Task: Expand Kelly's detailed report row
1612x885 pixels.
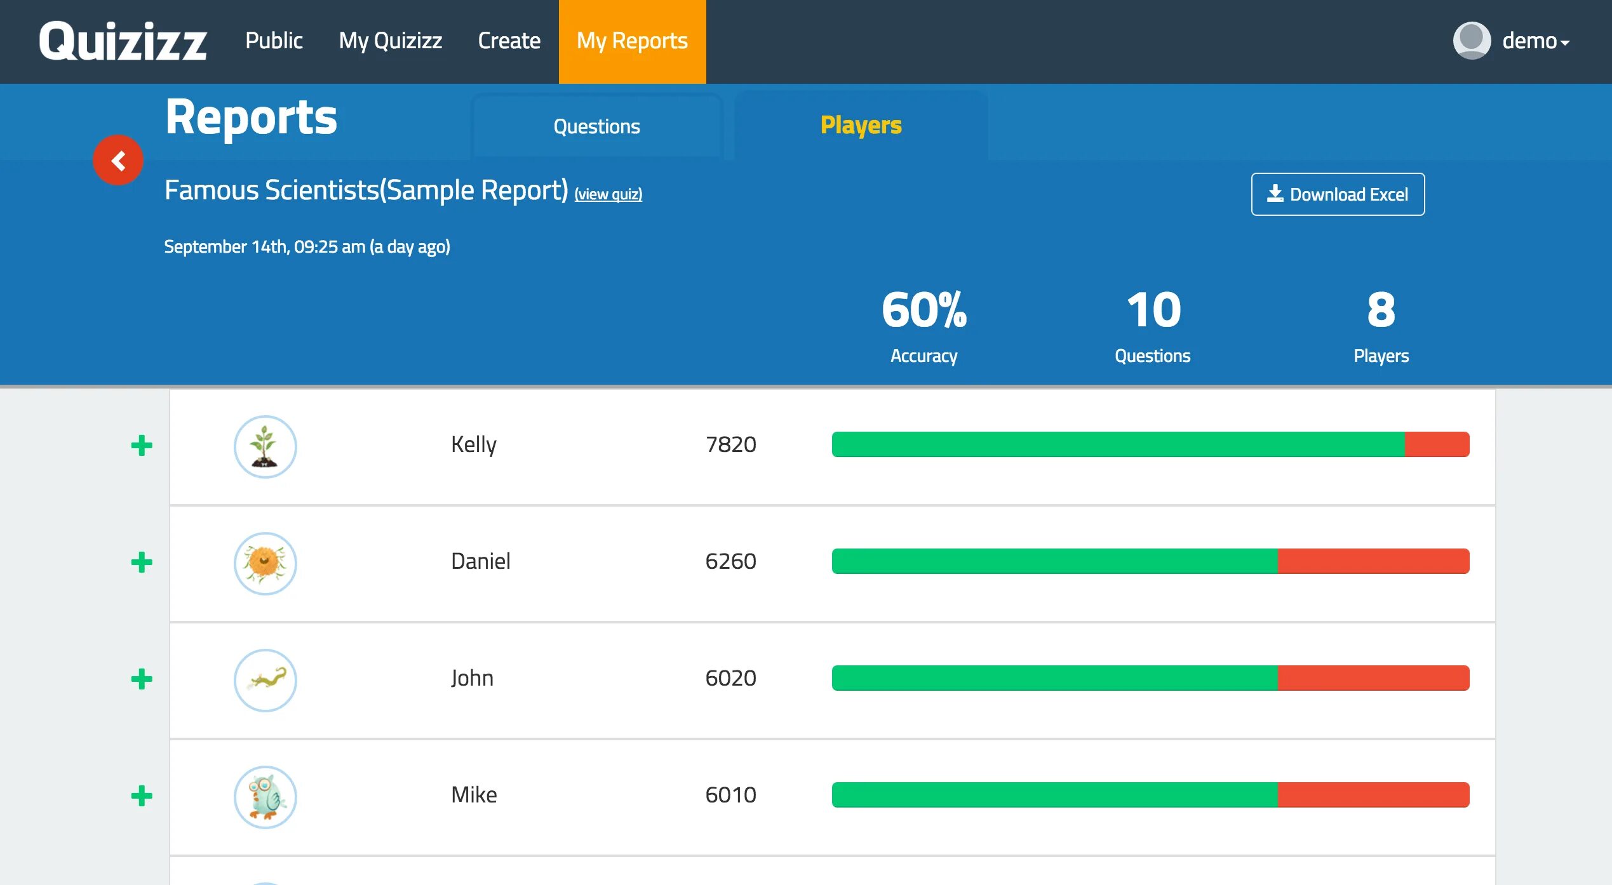Action: (x=138, y=444)
